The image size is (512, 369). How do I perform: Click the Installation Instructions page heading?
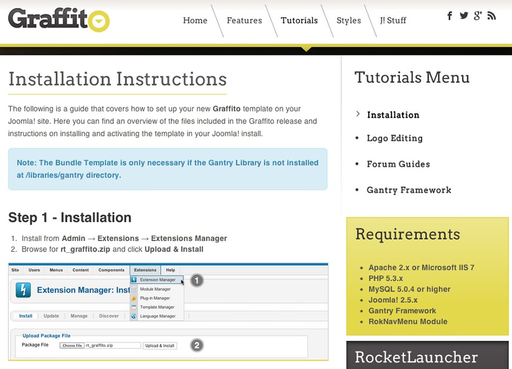118,79
